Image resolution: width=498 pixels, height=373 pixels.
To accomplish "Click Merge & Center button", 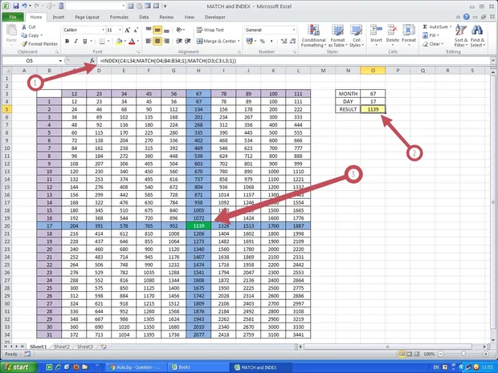I will click(x=216, y=41).
